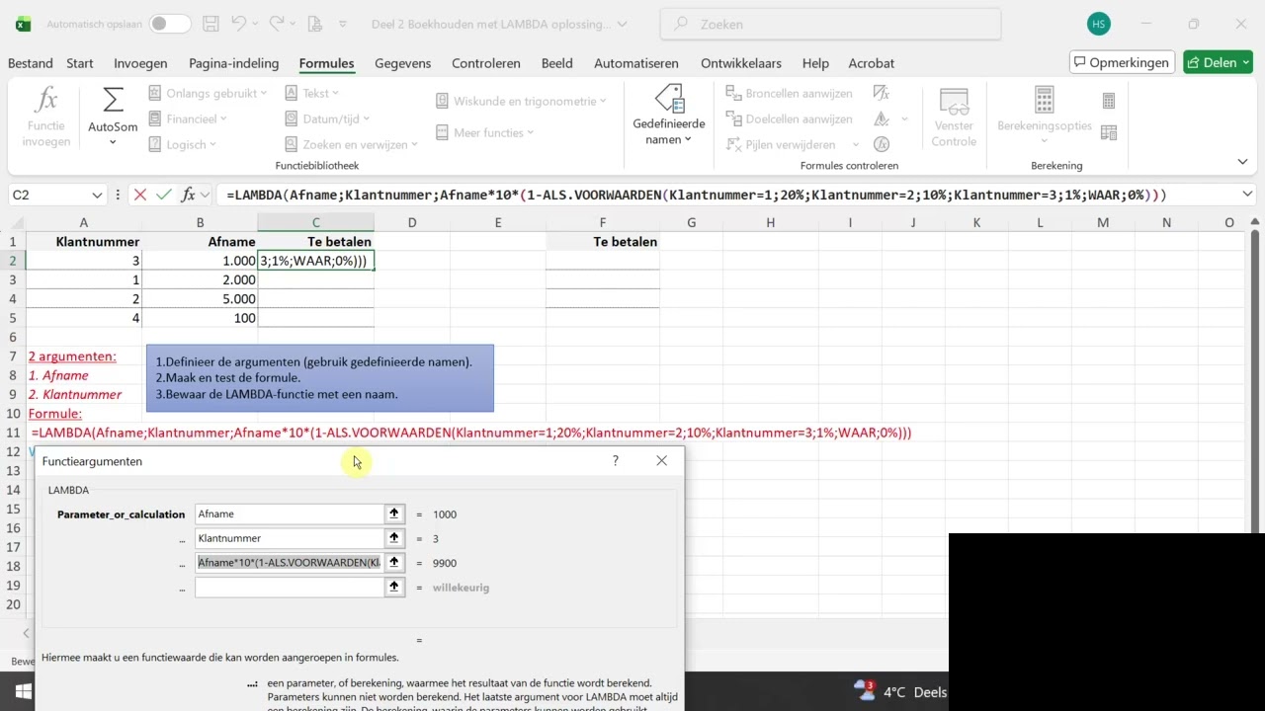
Task: Switch to the Ontwikkelaars tab
Action: point(741,63)
